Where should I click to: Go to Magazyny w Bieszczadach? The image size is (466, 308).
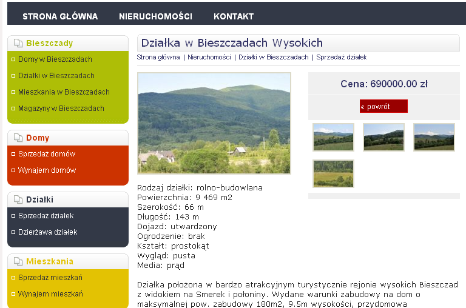coord(61,109)
